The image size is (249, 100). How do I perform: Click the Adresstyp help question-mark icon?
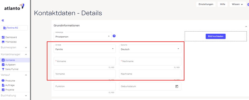114,36
